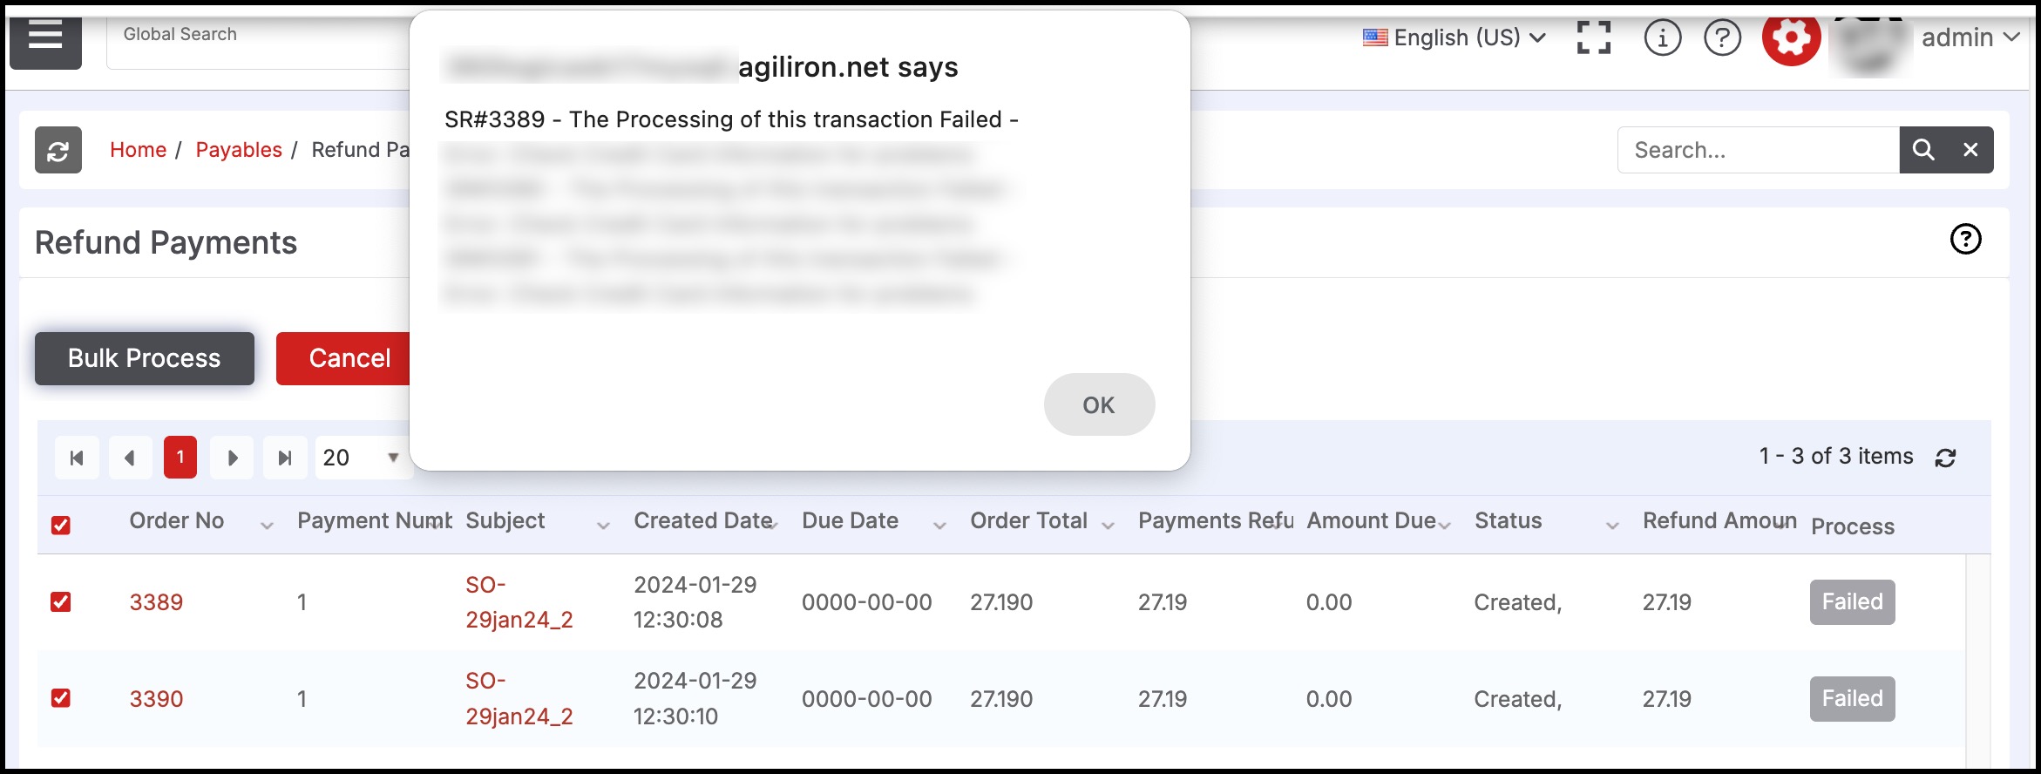Image resolution: width=2041 pixels, height=774 pixels.
Task: Click the admin profile avatar
Action: (x=1871, y=45)
